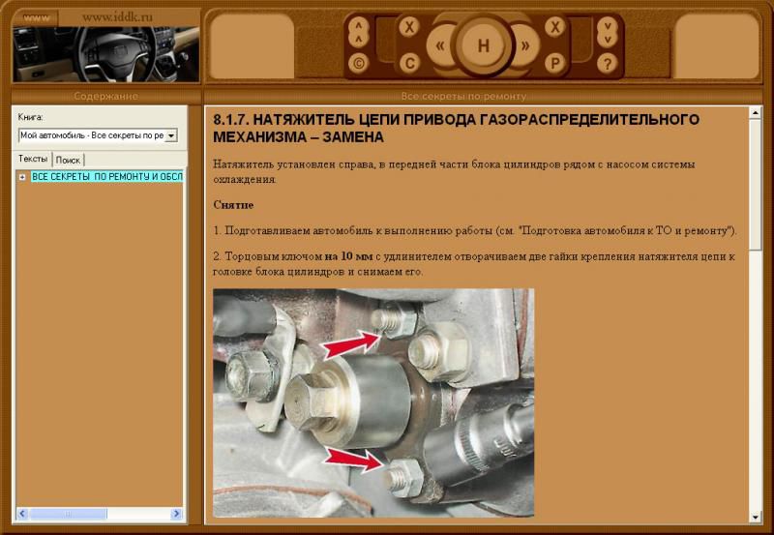Open help with the question mark button
Viewport: 774px width, 535px height.
(x=607, y=64)
